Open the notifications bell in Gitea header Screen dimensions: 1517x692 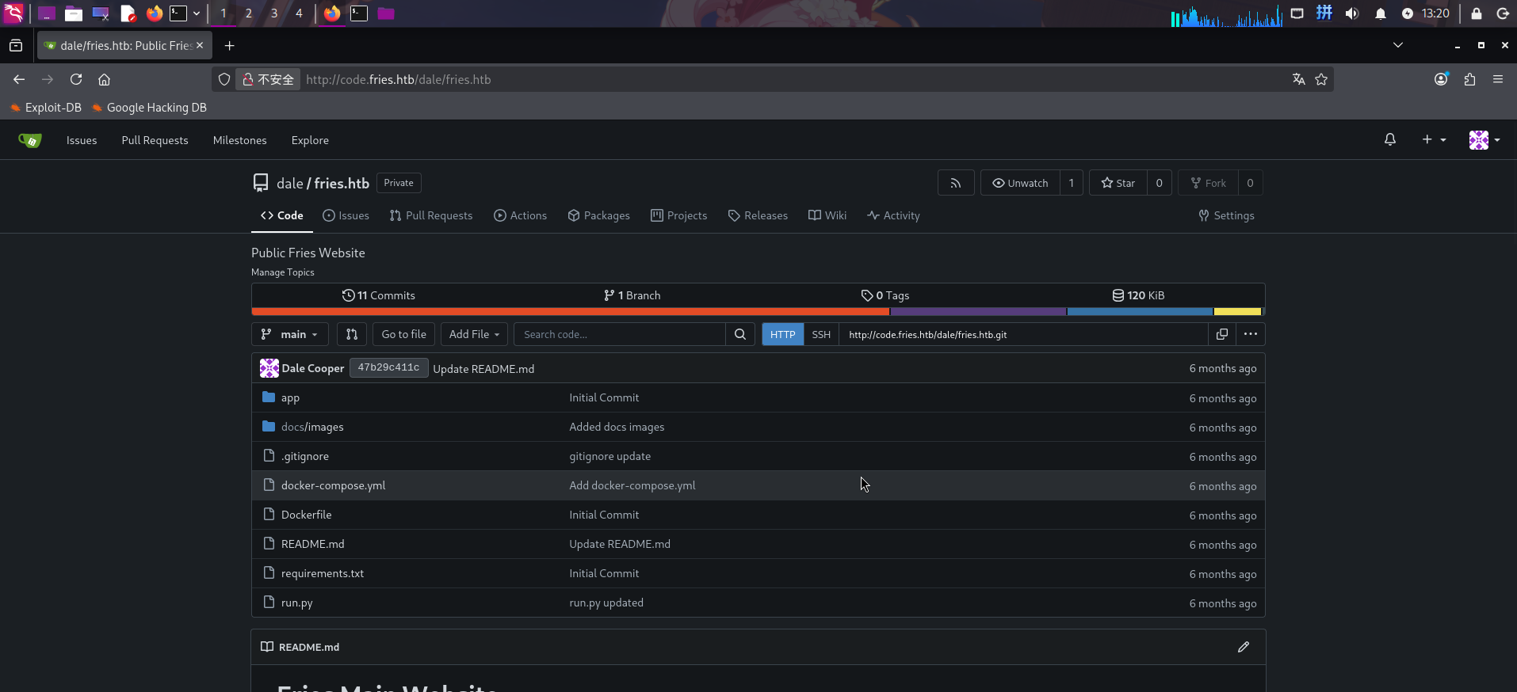click(1390, 139)
